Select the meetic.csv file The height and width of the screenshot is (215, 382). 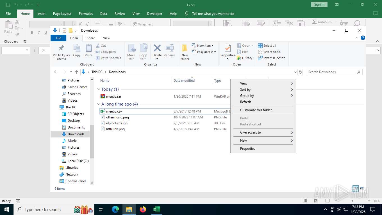coord(114,111)
